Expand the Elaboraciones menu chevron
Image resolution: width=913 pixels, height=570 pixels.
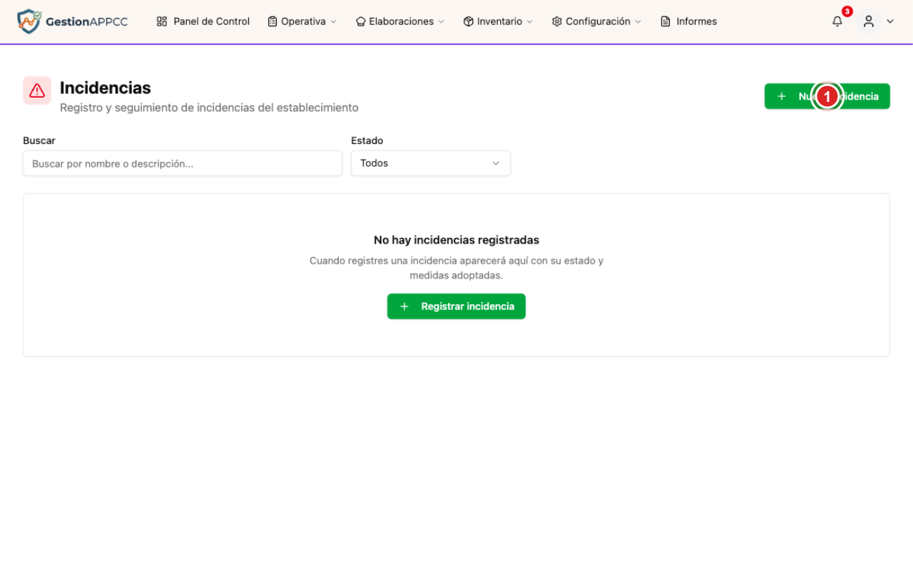click(x=441, y=22)
